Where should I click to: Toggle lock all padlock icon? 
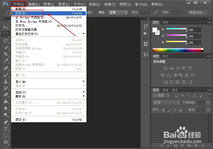tap(181, 110)
